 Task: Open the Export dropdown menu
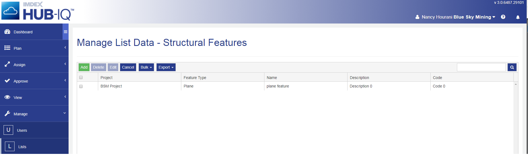click(166, 67)
